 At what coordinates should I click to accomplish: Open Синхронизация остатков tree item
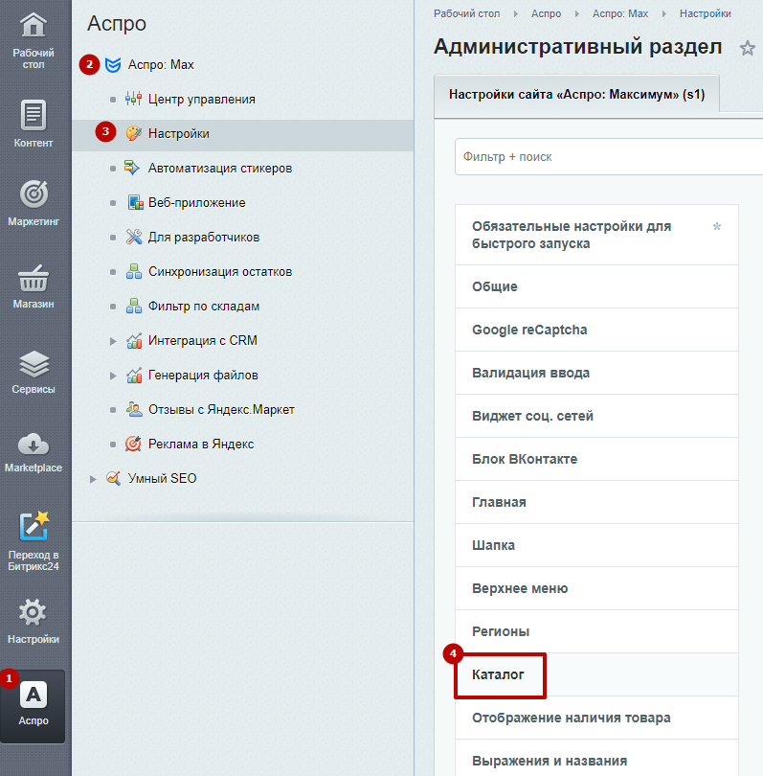point(220,272)
